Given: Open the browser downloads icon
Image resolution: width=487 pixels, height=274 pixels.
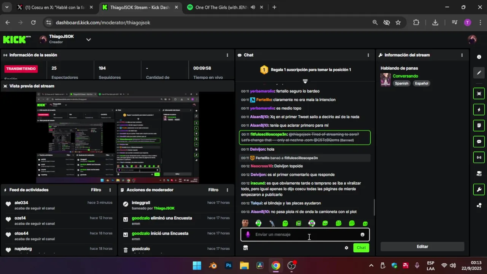Looking at the screenshot, I should pos(435,22).
